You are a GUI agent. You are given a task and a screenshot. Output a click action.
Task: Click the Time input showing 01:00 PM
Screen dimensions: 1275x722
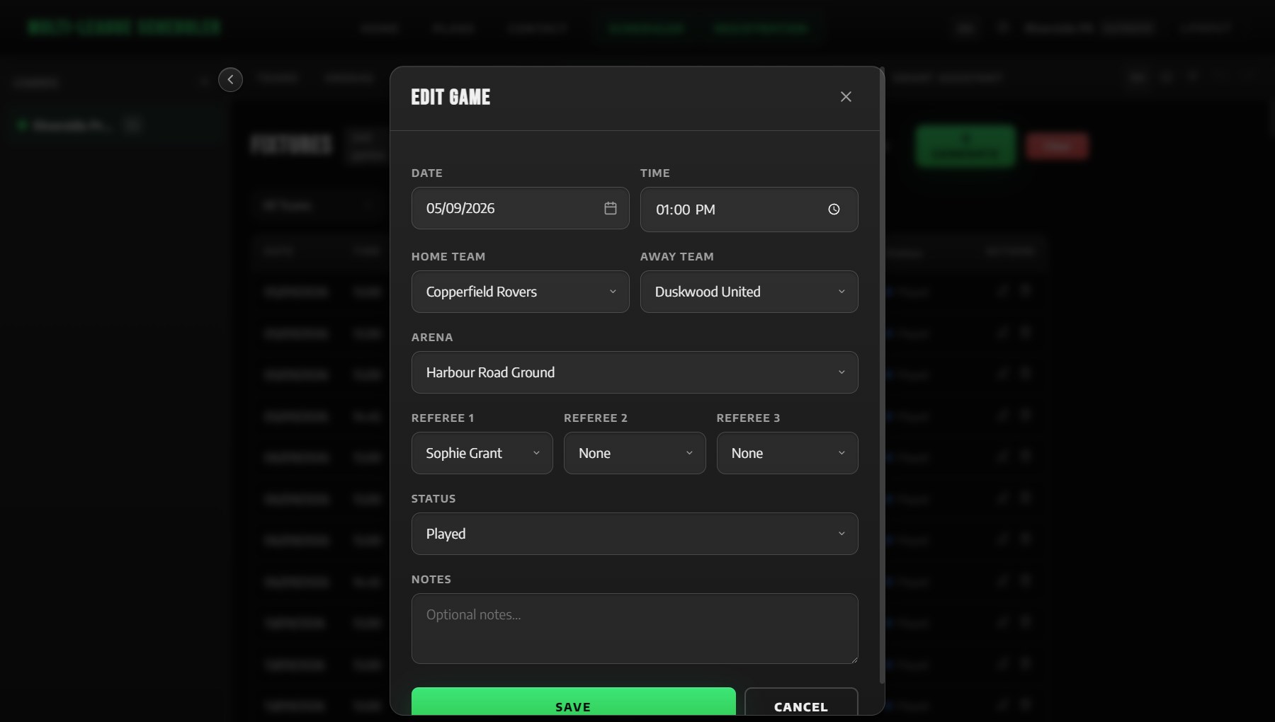coord(749,210)
